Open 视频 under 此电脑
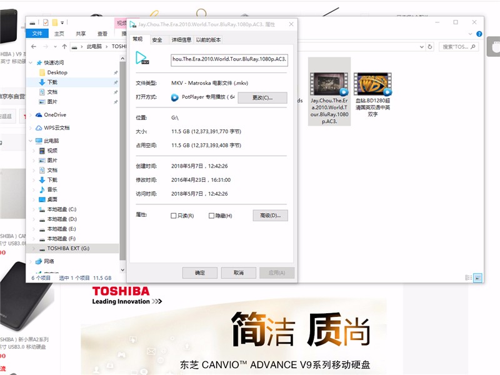 (x=52, y=151)
